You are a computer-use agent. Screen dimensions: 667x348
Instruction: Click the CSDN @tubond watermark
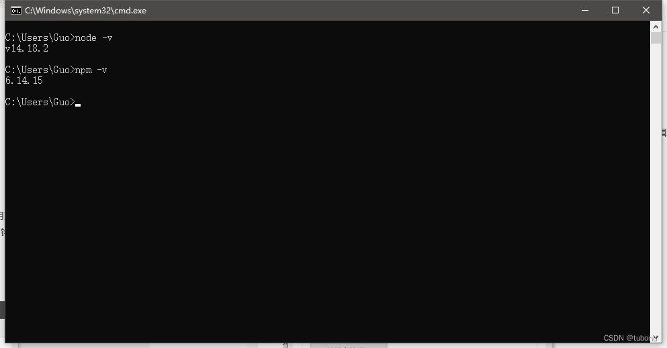(631, 338)
